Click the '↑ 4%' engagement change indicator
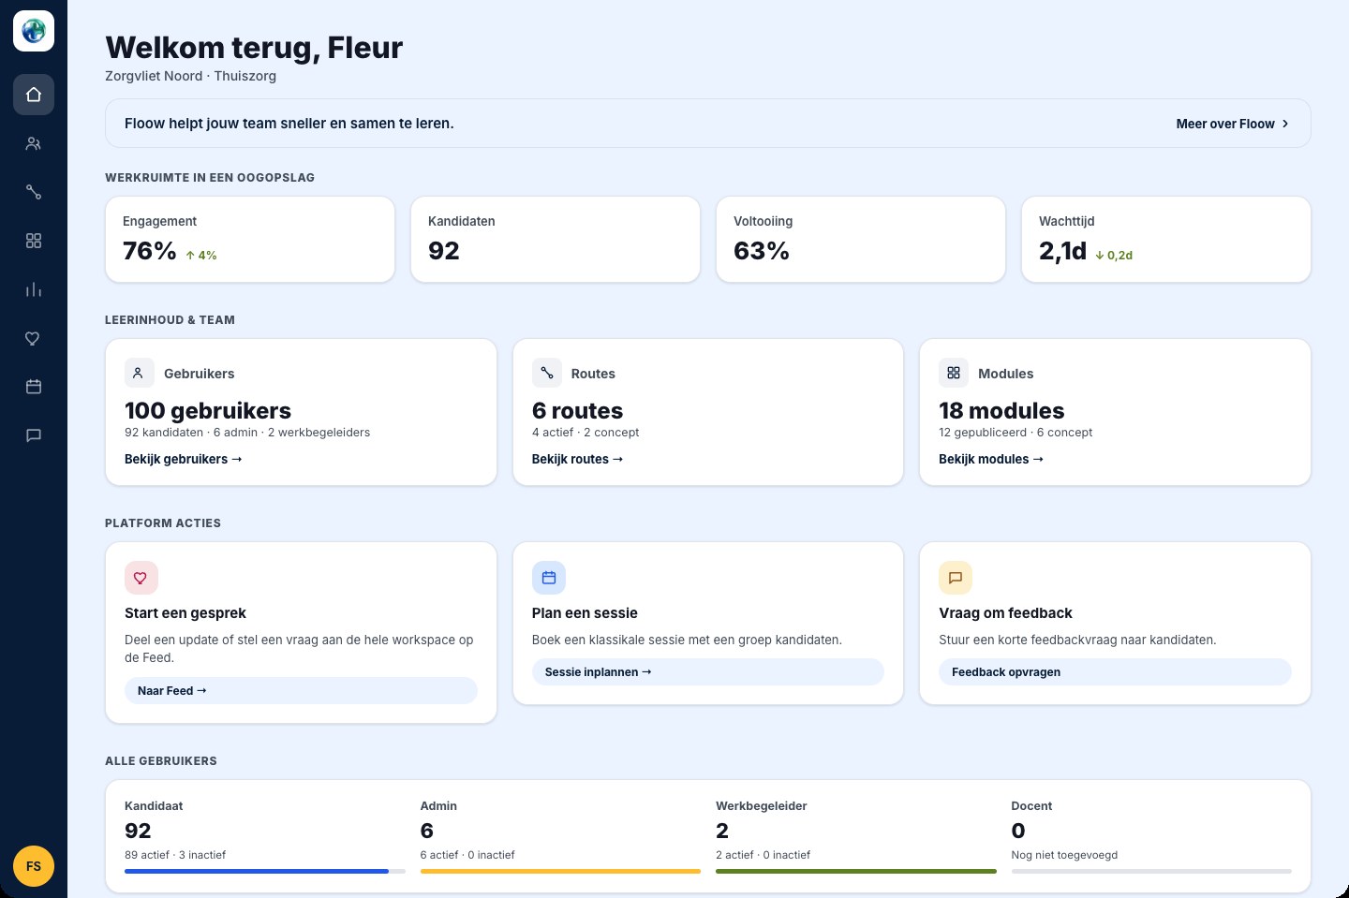This screenshot has width=1349, height=898. click(x=201, y=255)
